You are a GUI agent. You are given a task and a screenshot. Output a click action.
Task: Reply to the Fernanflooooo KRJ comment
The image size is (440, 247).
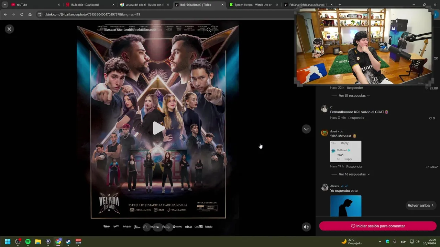coord(356,118)
